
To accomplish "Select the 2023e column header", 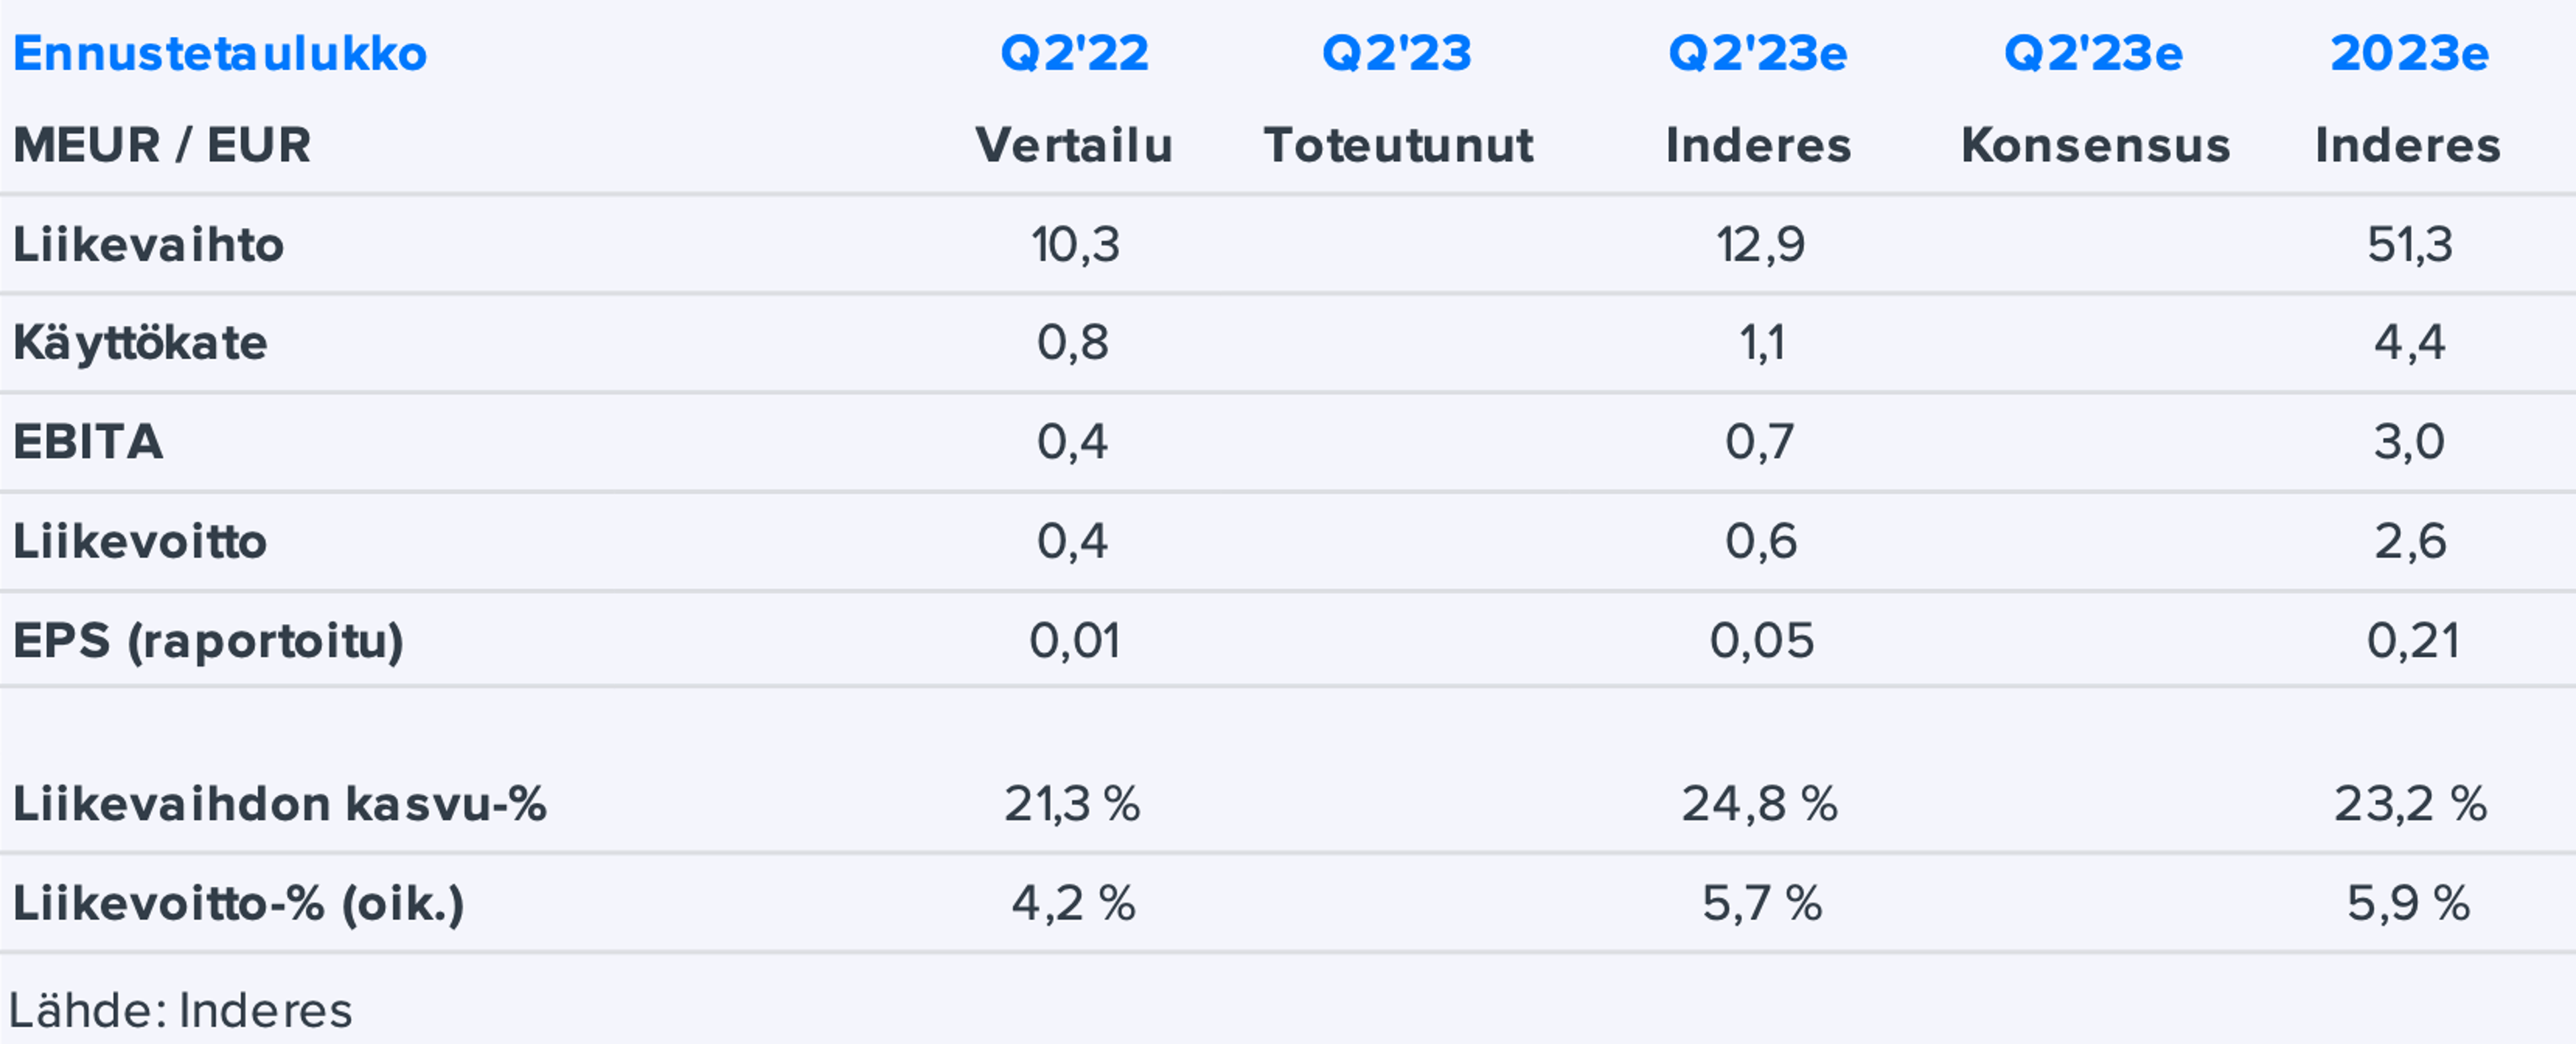I will pyautogui.click(x=2409, y=54).
